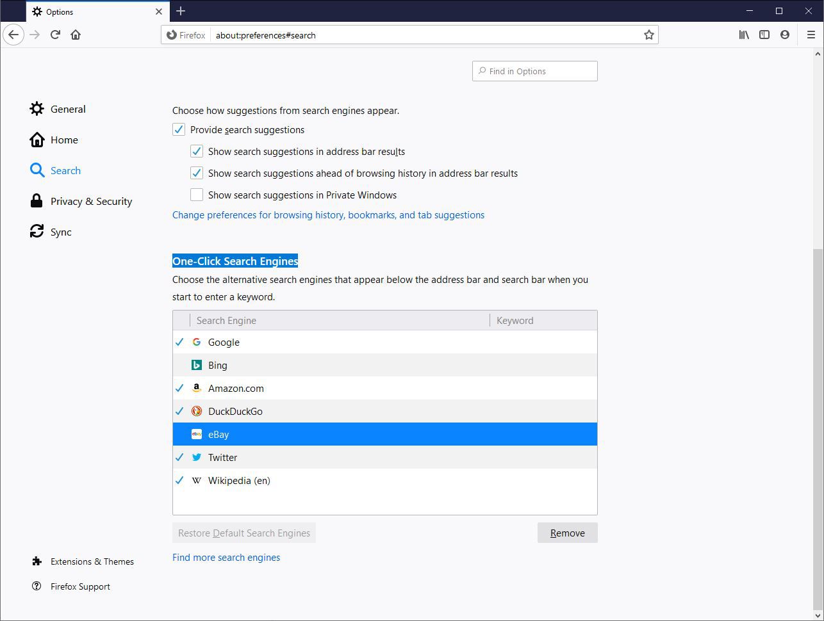Uncheck suggestions ahead of browsing history
The height and width of the screenshot is (621, 824).
click(197, 173)
